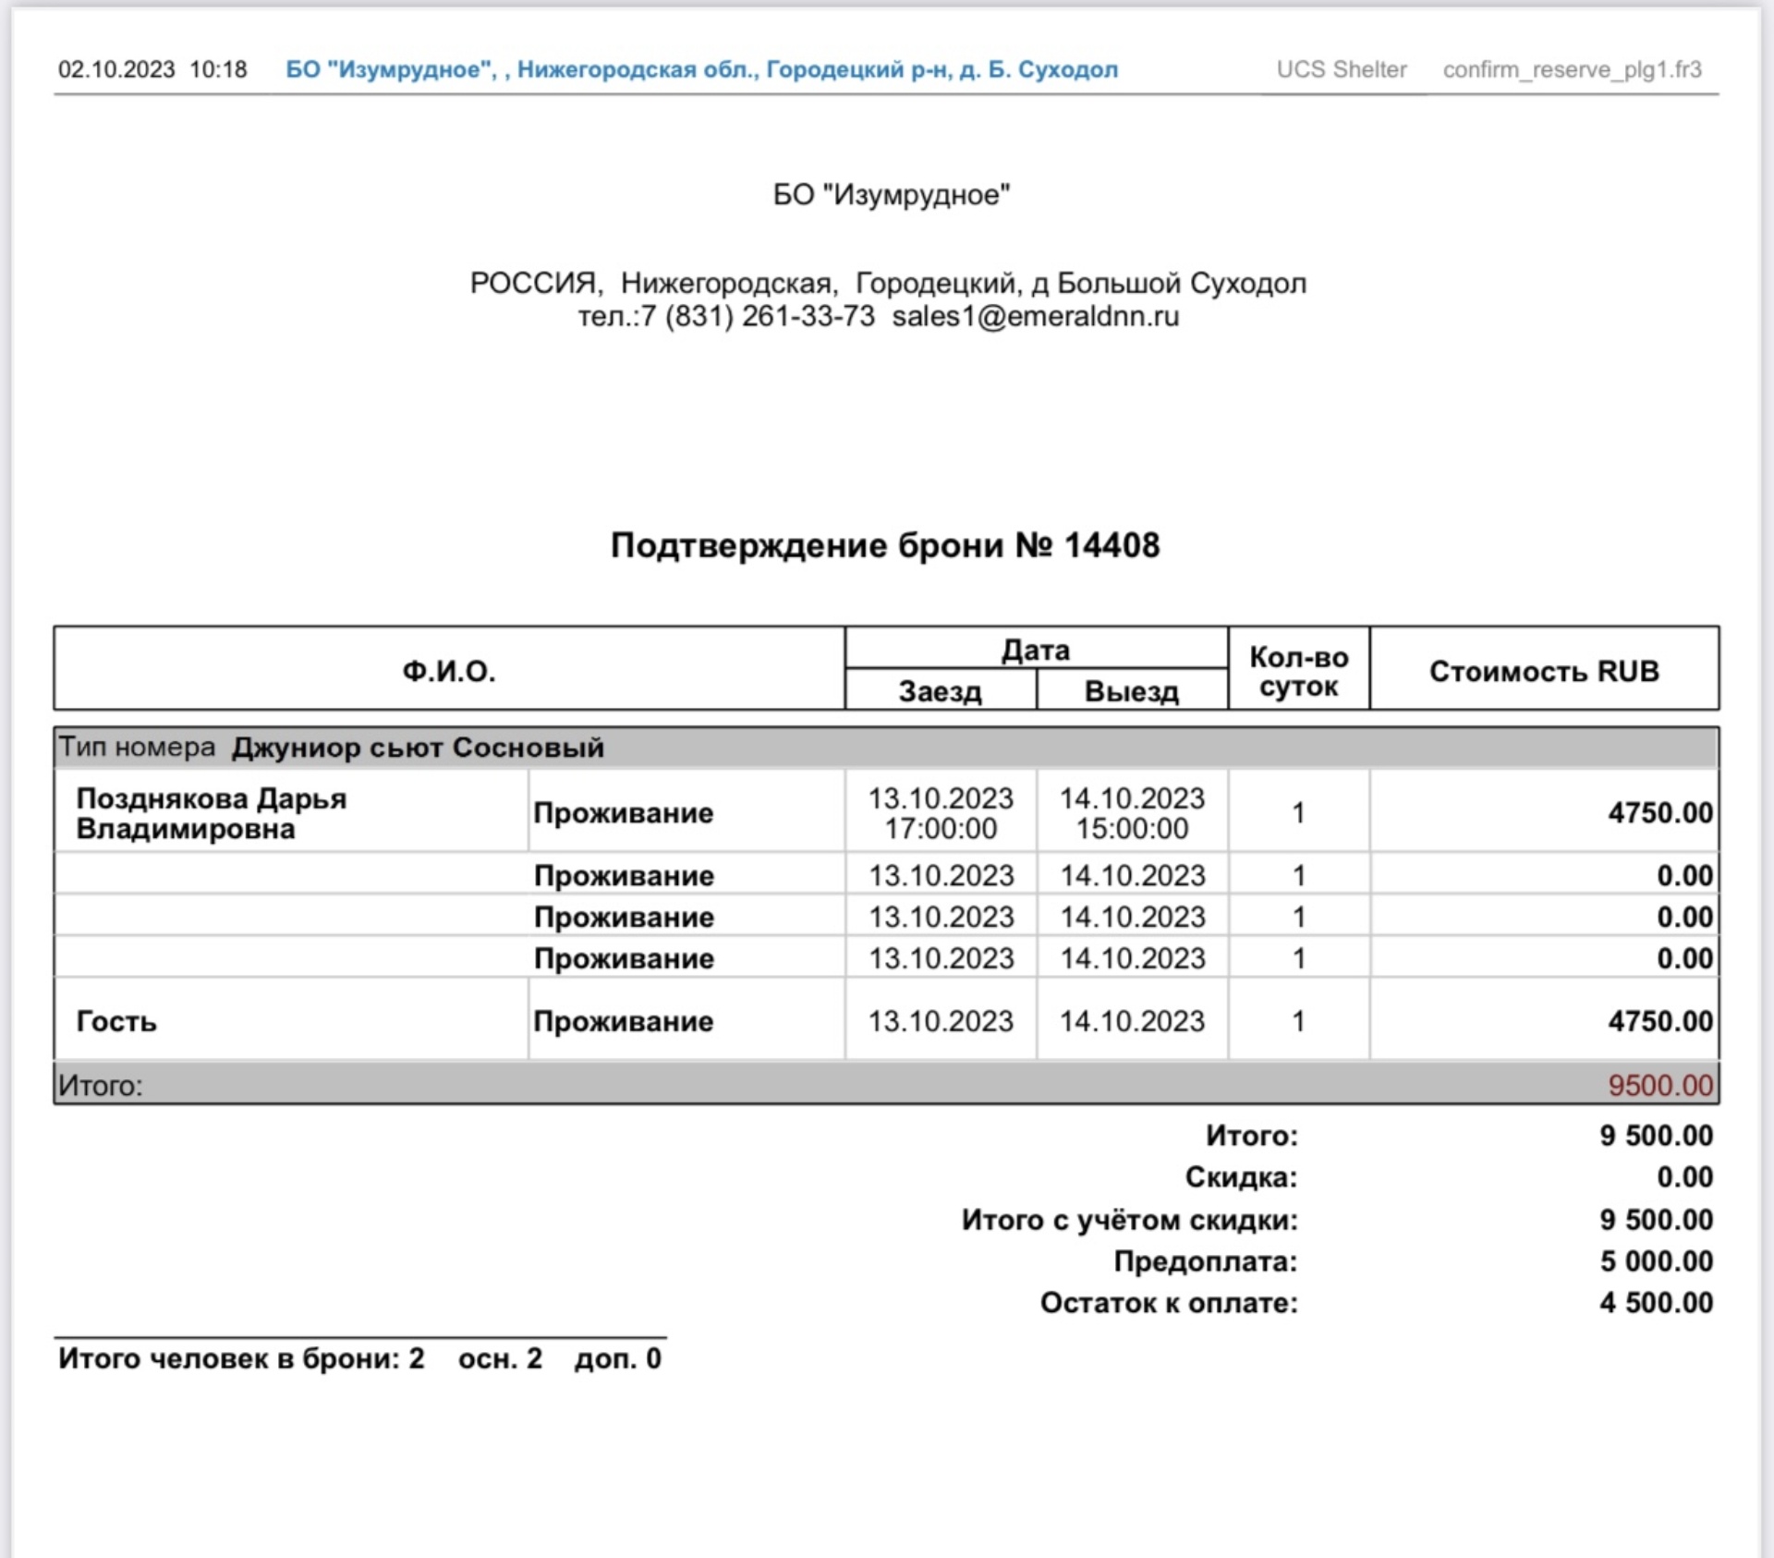The width and height of the screenshot is (1774, 1558).
Task: Click the red 9500.00 total in grey row
Action: point(1660,1085)
